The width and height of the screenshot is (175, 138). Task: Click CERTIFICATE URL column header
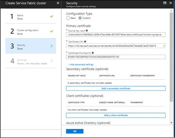[x=107, y=75]
